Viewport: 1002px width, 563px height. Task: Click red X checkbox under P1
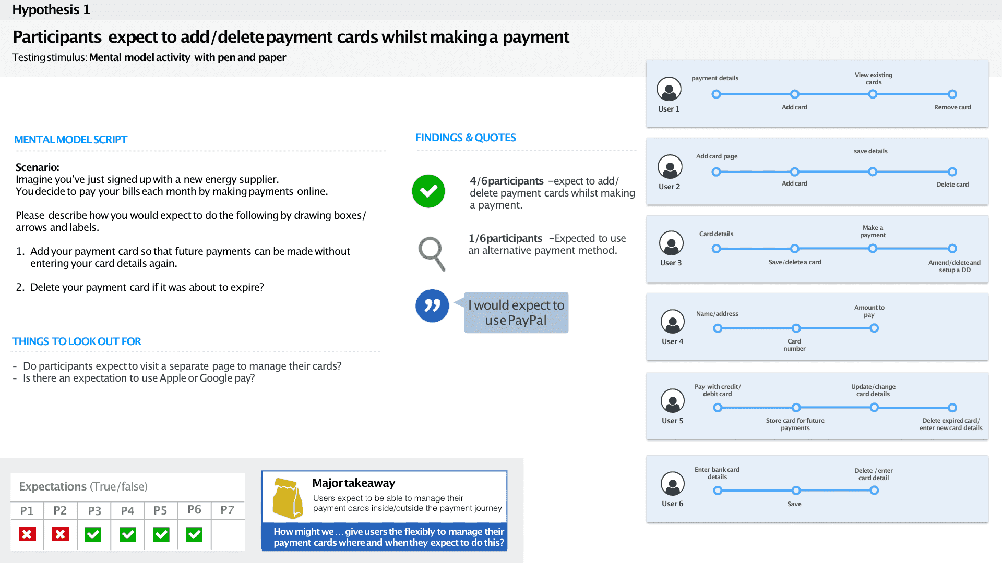click(27, 534)
